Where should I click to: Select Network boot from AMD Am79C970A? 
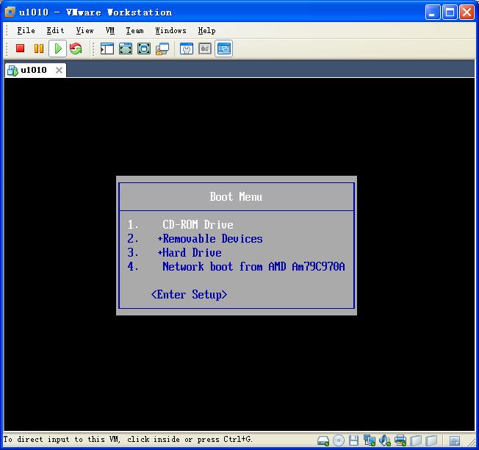point(253,267)
